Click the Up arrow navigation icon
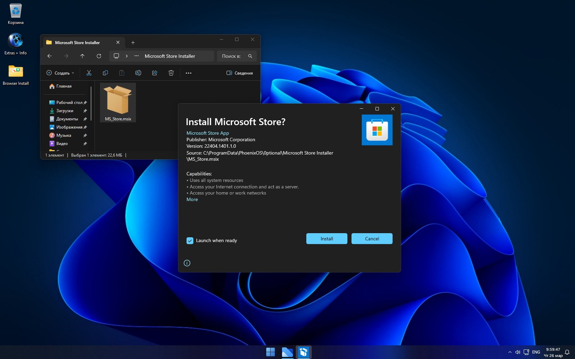The width and height of the screenshot is (575, 359). click(82, 56)
